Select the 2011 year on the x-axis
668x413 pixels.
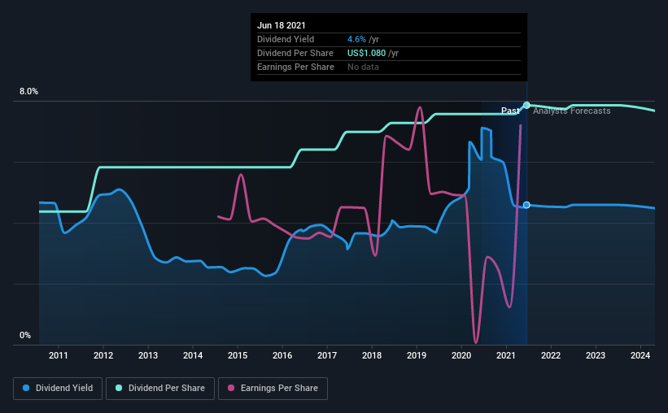tap(58, 355)
